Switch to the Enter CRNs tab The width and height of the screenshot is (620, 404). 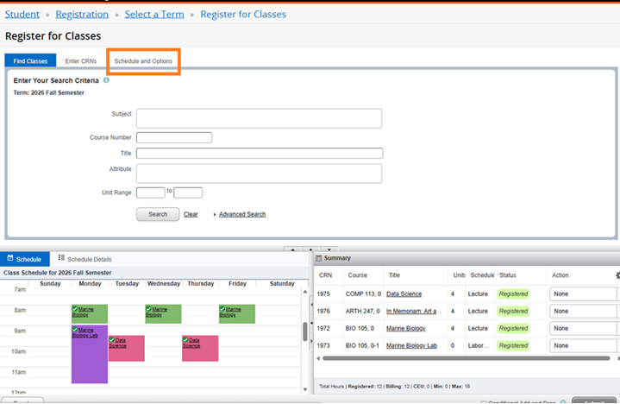coord(81,61)
